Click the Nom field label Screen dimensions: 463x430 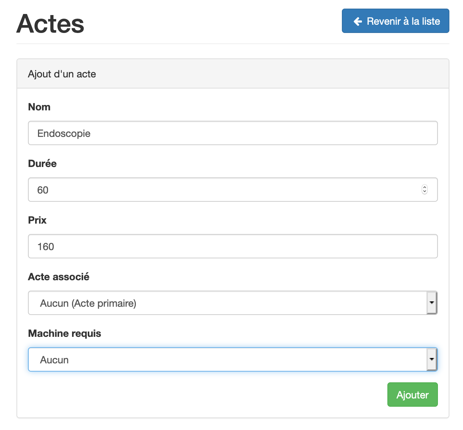pyautogui.click(x=39, y=107)
